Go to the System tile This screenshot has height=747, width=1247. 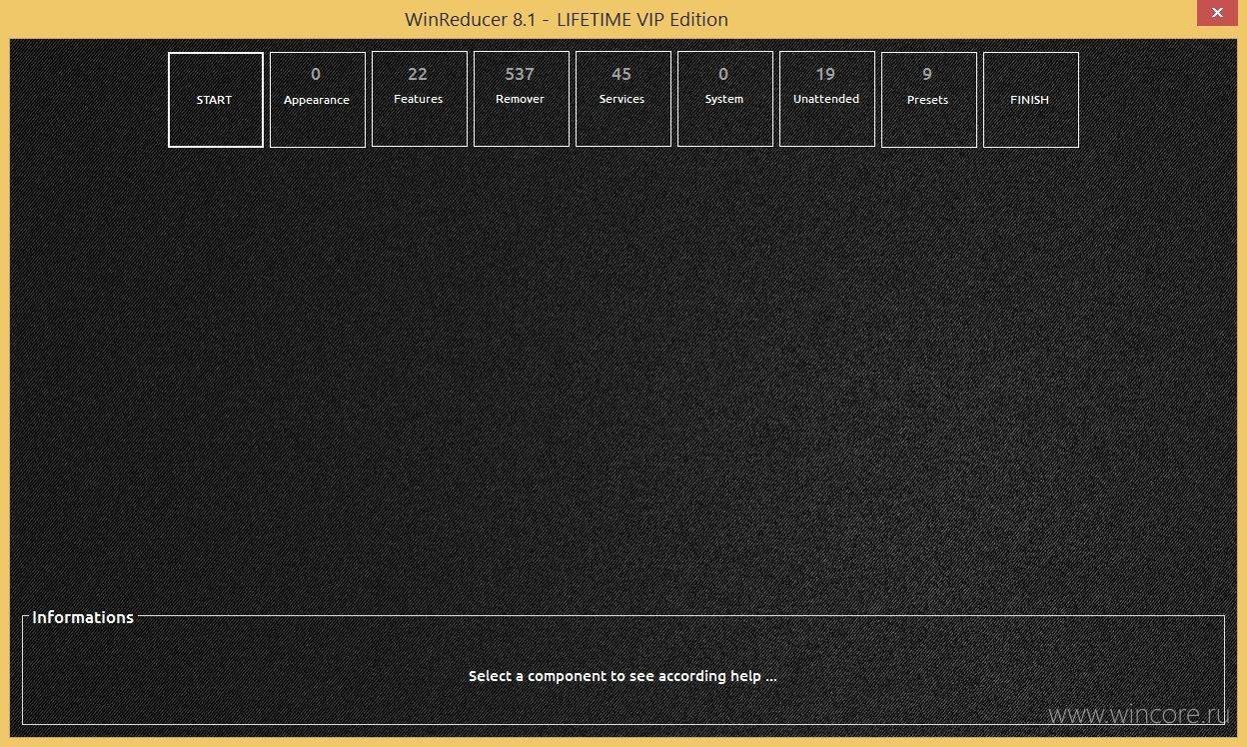724,100
